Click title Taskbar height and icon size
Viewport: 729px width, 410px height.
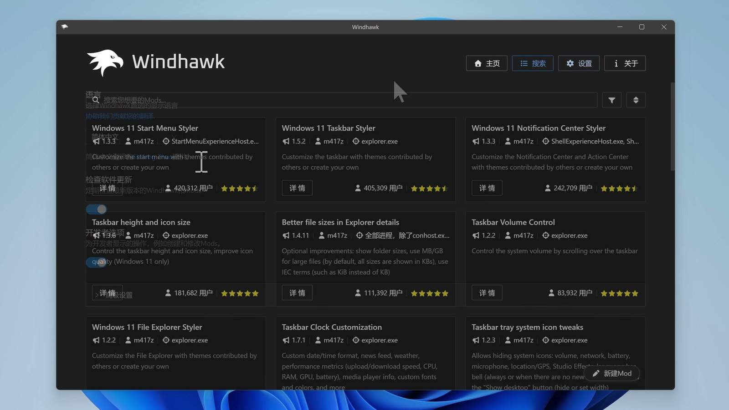(141, 222)
